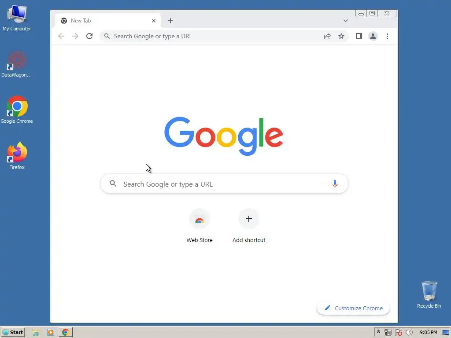Expand the tab search chevron
This screenshot has height=338, width=451.
346,21
